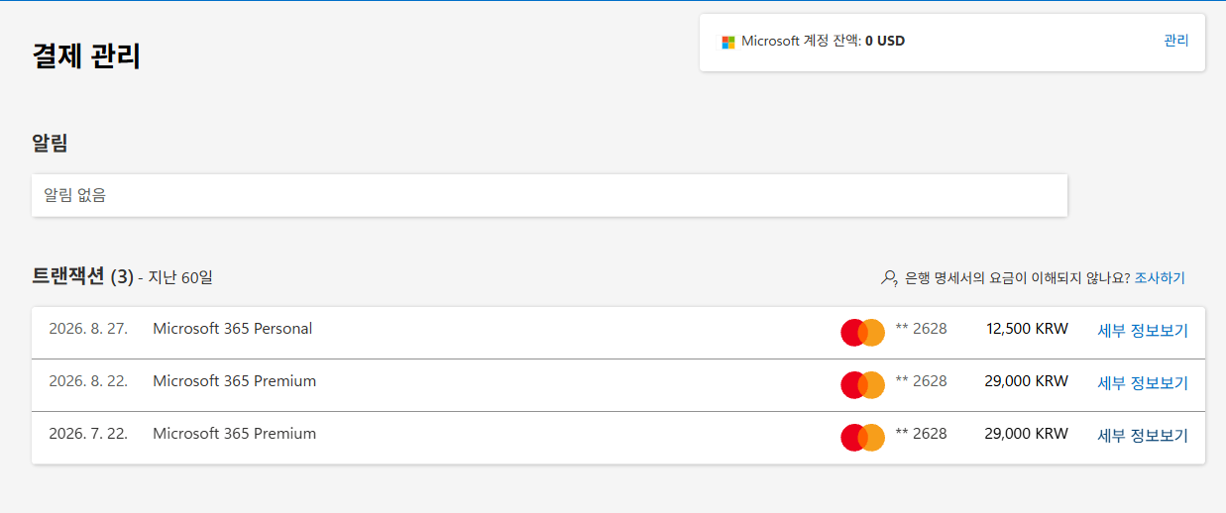Click the date 2026. 8. 27.
Image resolution: width=1226 pixels, height=513 pixels.
point(88,329)
